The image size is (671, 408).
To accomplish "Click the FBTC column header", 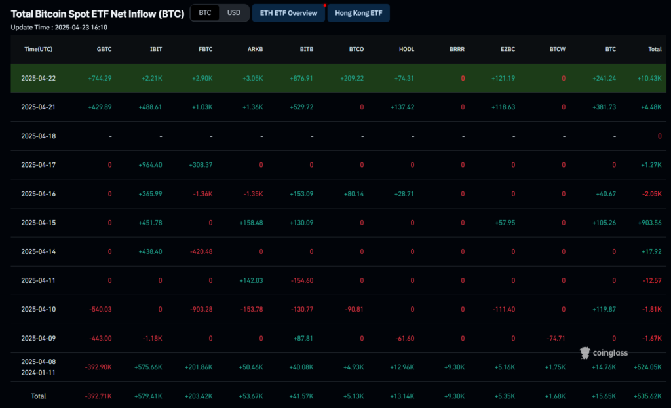I will (x=205, y=49).
